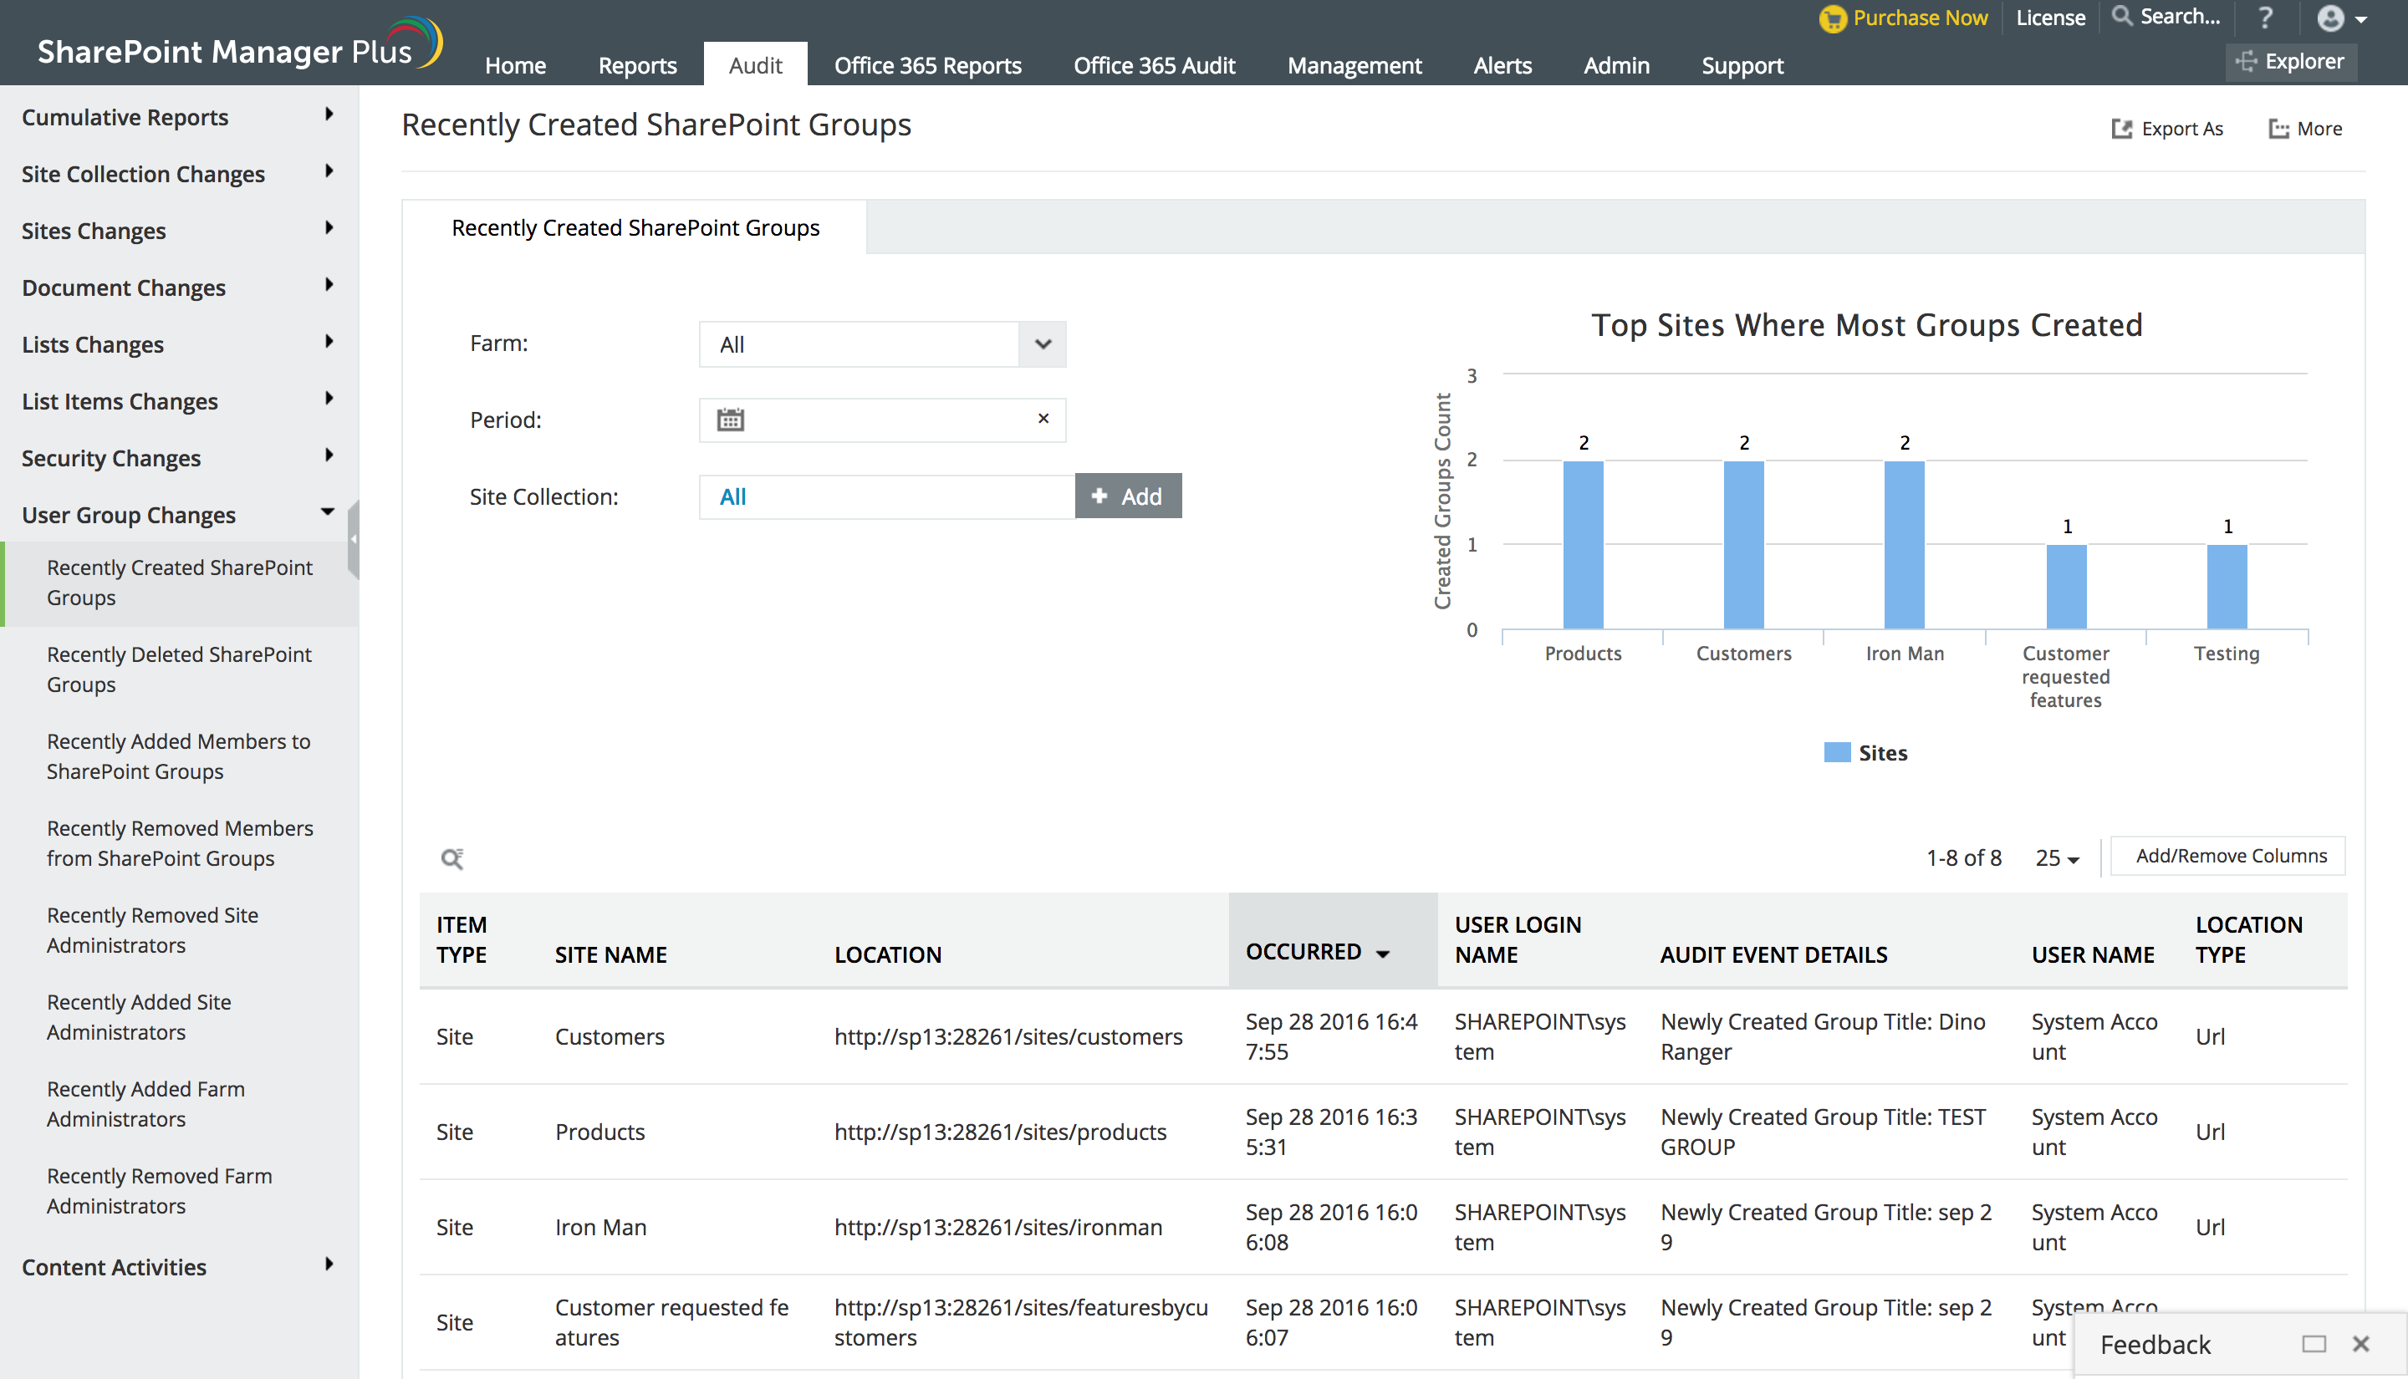
Task: Open the 25 rows-per-page dropdown
Action: (x=2057, y=858)
